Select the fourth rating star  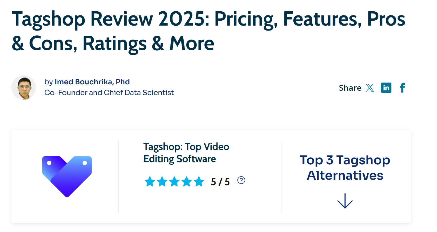pos(187,182)
